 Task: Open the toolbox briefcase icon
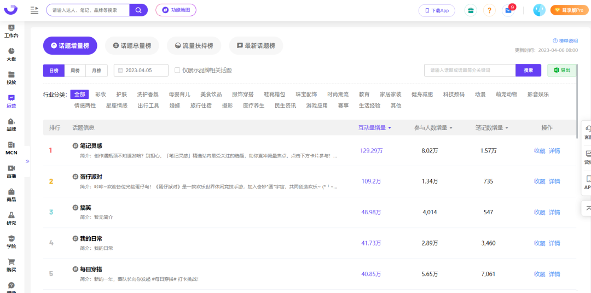[471, 10]
